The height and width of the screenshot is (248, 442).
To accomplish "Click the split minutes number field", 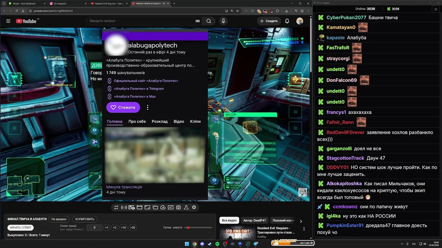I will click(94, 228).
